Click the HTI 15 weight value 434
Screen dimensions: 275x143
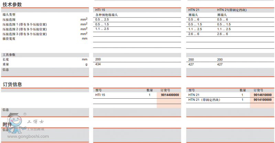point(98,64)
